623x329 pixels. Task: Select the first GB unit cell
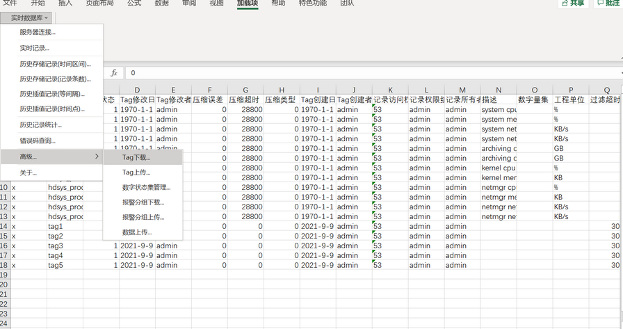tap(571, 148)
